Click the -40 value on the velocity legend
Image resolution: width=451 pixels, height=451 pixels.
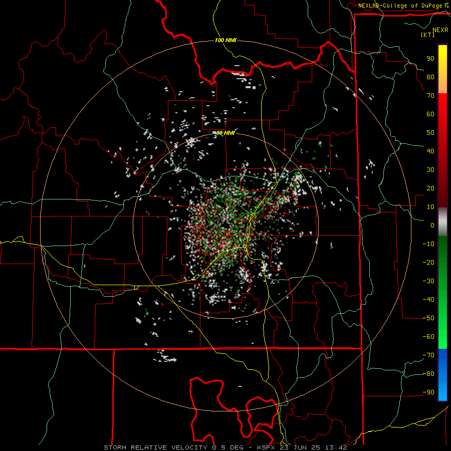click(x=428, y=300)
